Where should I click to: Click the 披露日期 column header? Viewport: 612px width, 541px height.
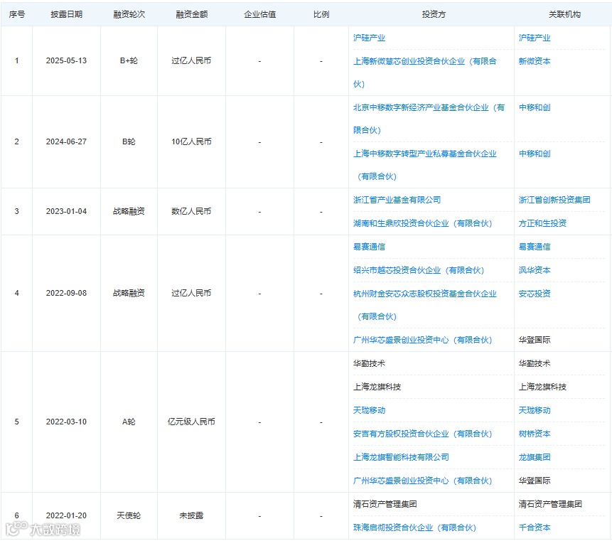point(66,14)
